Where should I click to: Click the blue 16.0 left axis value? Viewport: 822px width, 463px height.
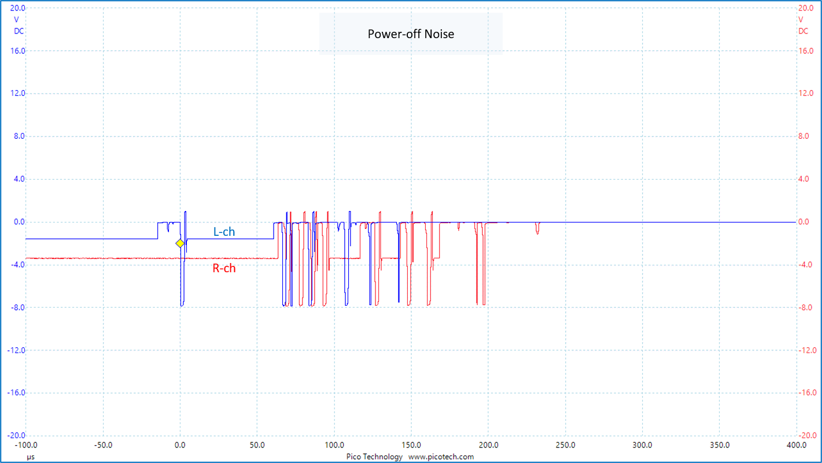click(x=18, y=51)
